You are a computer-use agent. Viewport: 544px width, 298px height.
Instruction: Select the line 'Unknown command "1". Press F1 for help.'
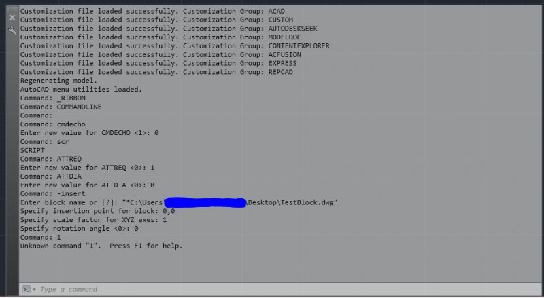101,246
